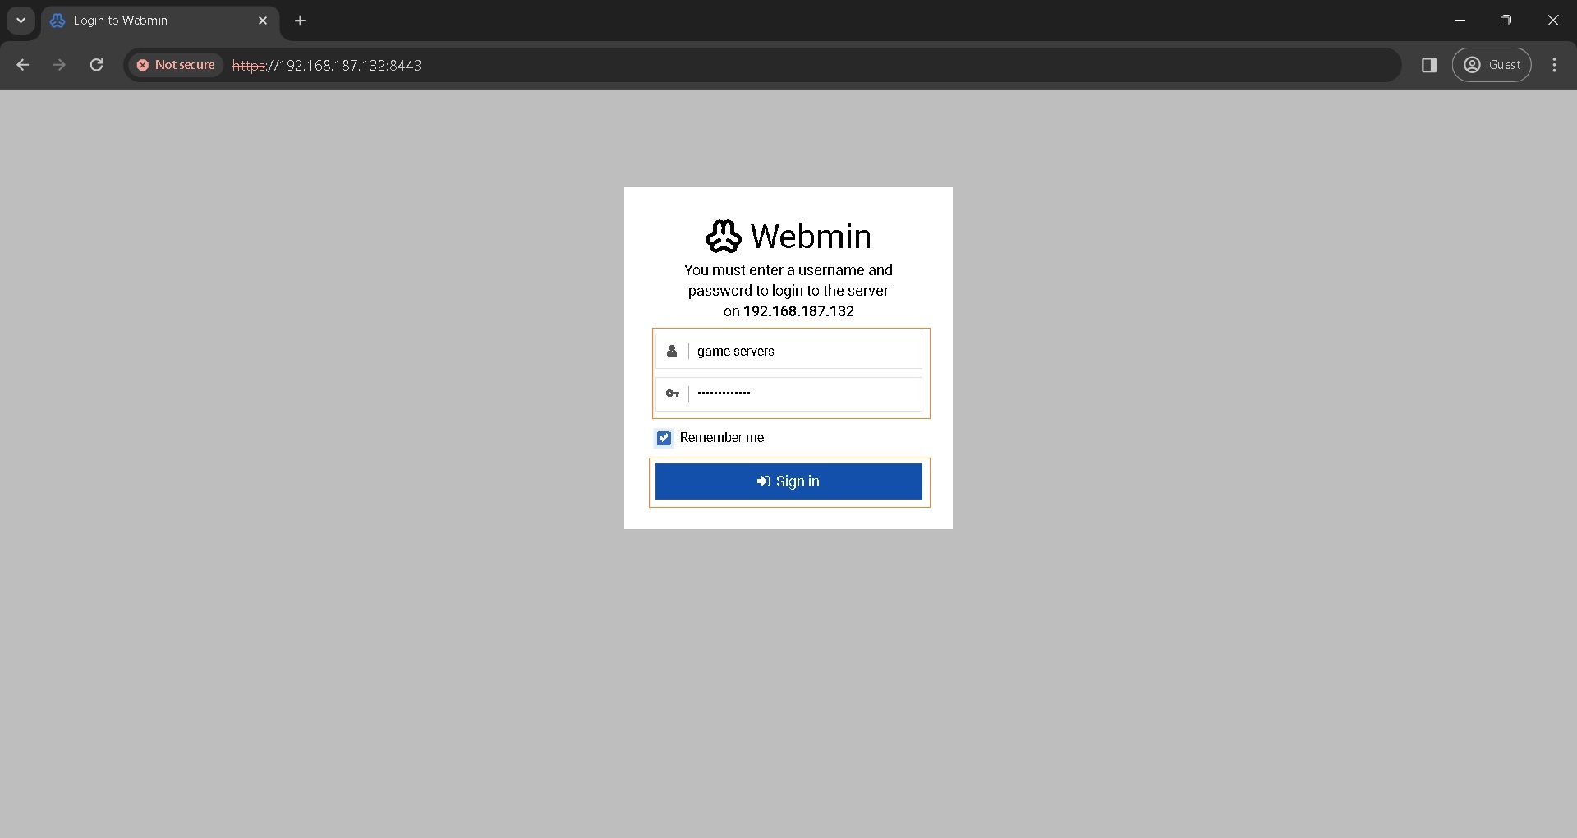Open Chrome's three-dot menu
Screen dimensions: 1577x838
pyautogui.click(x=1554, y=65)
